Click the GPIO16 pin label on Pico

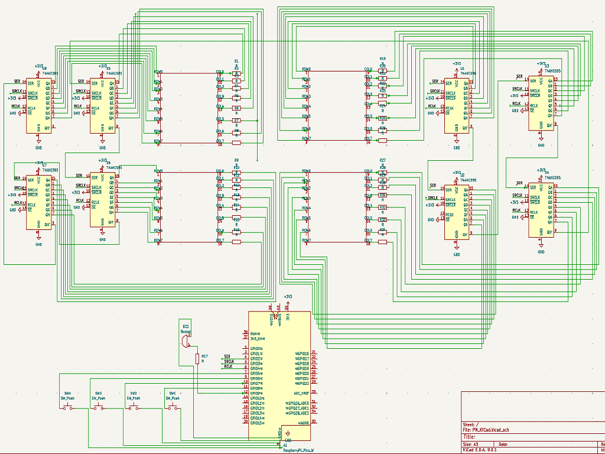(302, 354)
